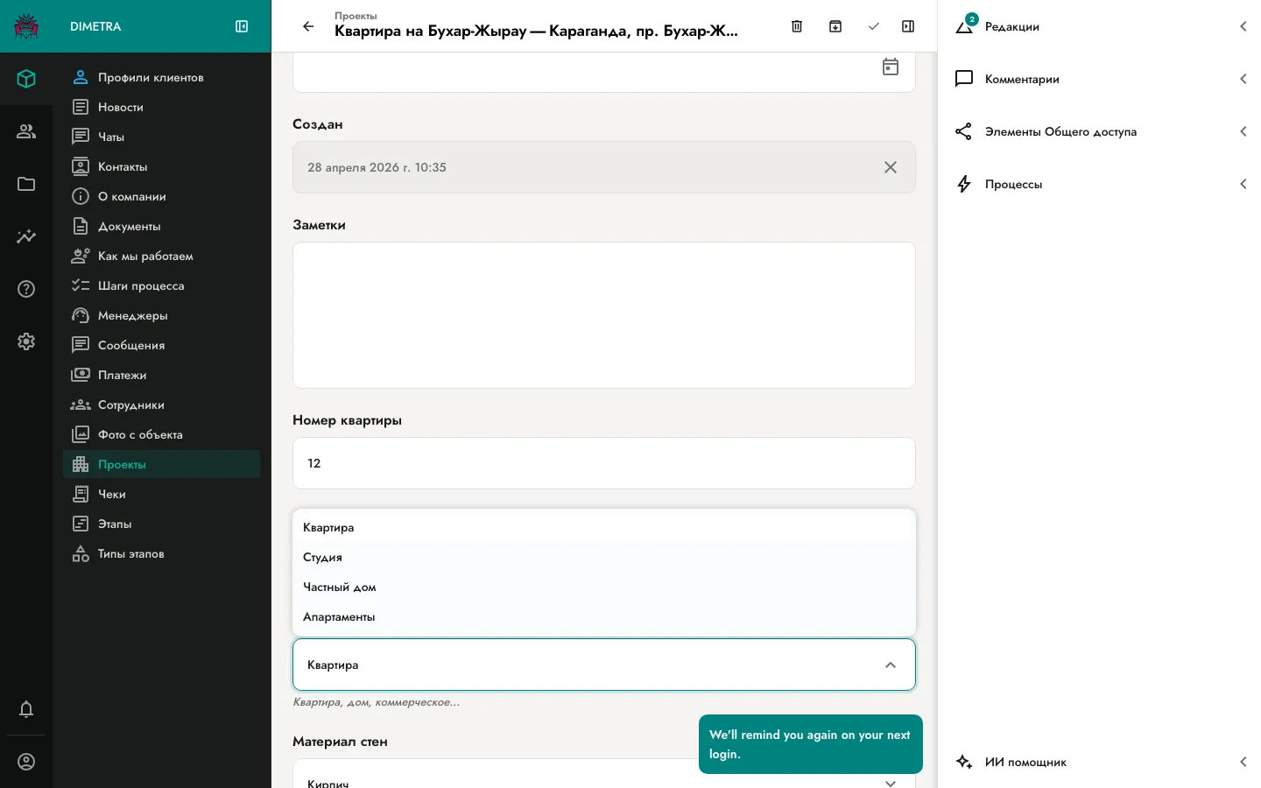Click the ИИ помощник sparkle icon
The height and width of the screenshot is (788, 1261).
[964, 762]
